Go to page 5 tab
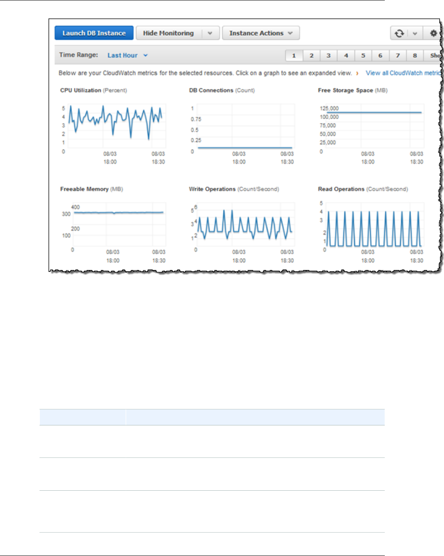Image resolution: width=444 pixels, height=556 pixels. tap(363, 55)
